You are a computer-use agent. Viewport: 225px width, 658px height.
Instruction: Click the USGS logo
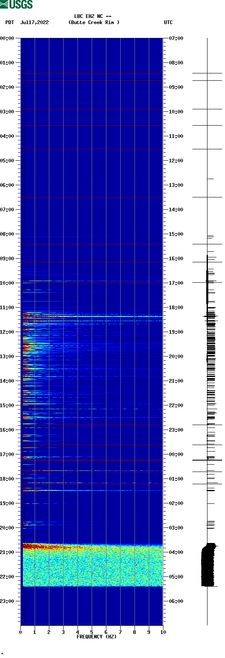tap(16, 4)
